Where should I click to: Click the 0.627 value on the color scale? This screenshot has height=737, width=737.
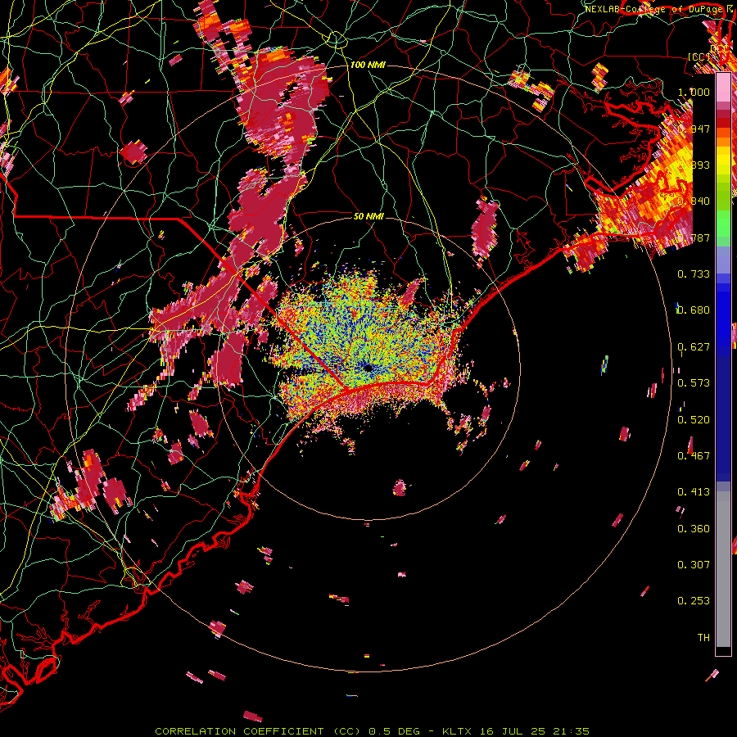tap(694, 347)
